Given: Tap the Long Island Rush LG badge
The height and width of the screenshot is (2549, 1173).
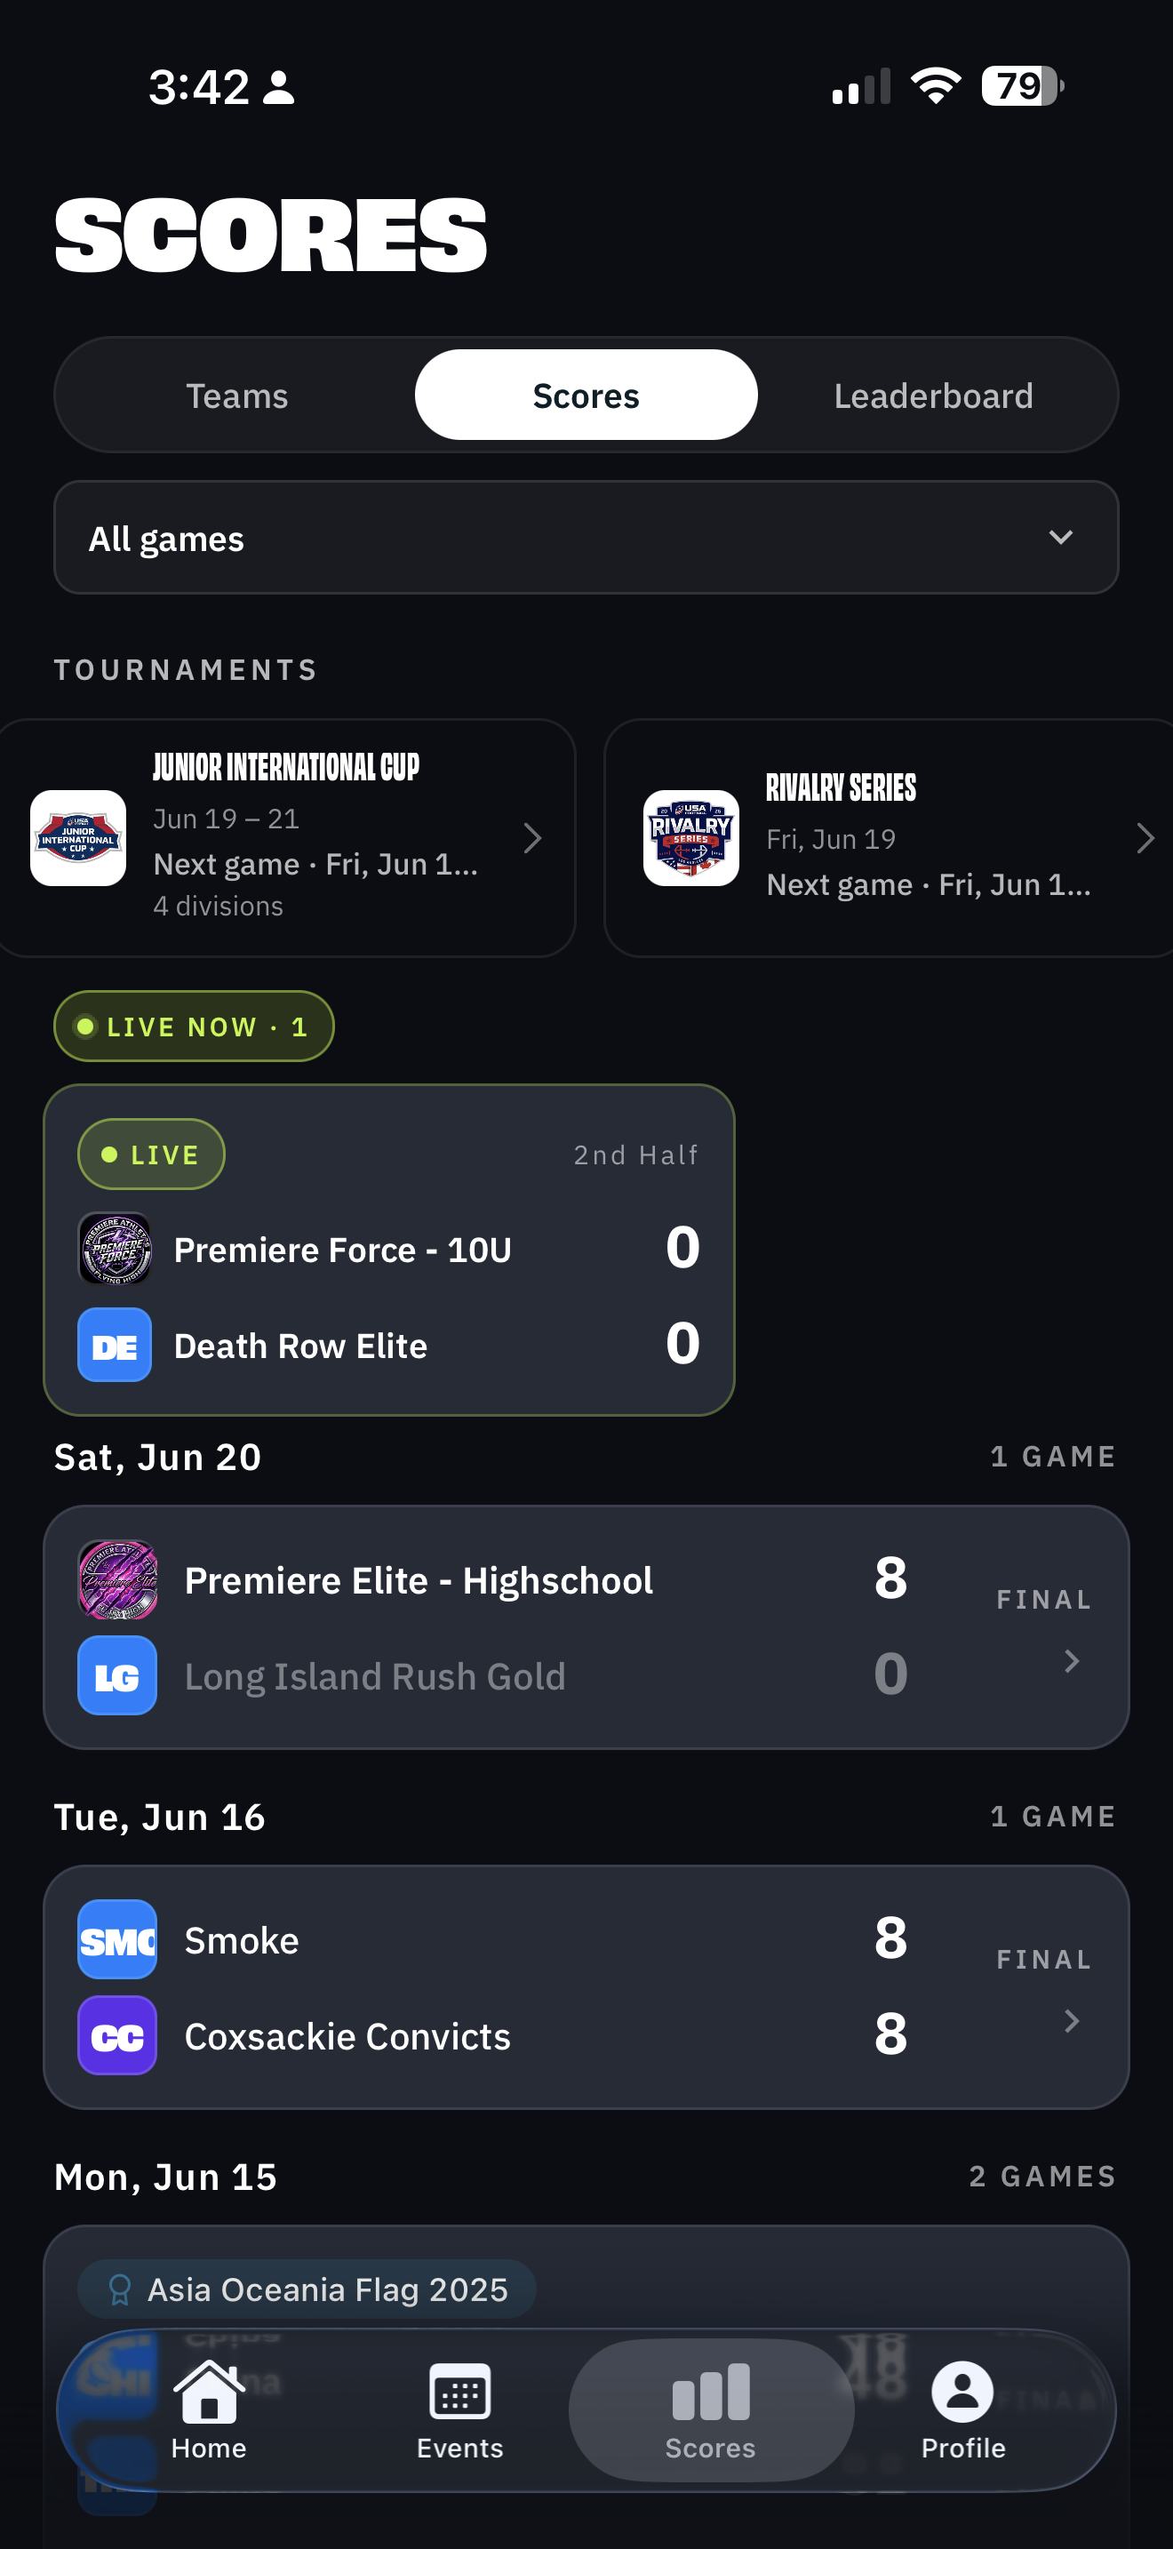Looking at the screenshot, I should tap(117, 1675).
